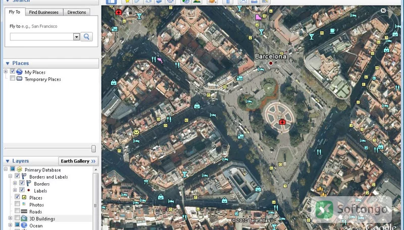Toggle the Ocean layer checkbox
Viewport: 404px width, 230px height.
pos(17,225)
